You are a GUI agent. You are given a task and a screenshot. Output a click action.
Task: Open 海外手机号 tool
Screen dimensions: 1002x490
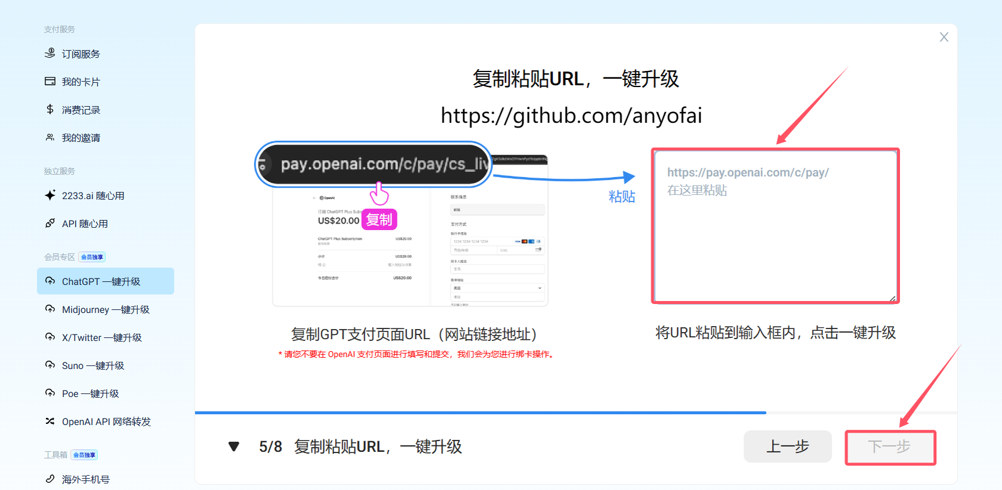pos(106,479)
